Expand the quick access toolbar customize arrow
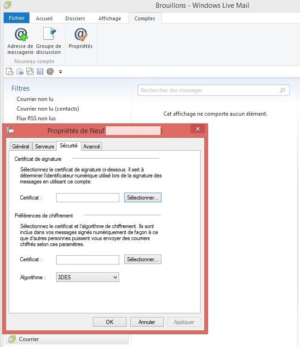 click(x=60, y=72)
